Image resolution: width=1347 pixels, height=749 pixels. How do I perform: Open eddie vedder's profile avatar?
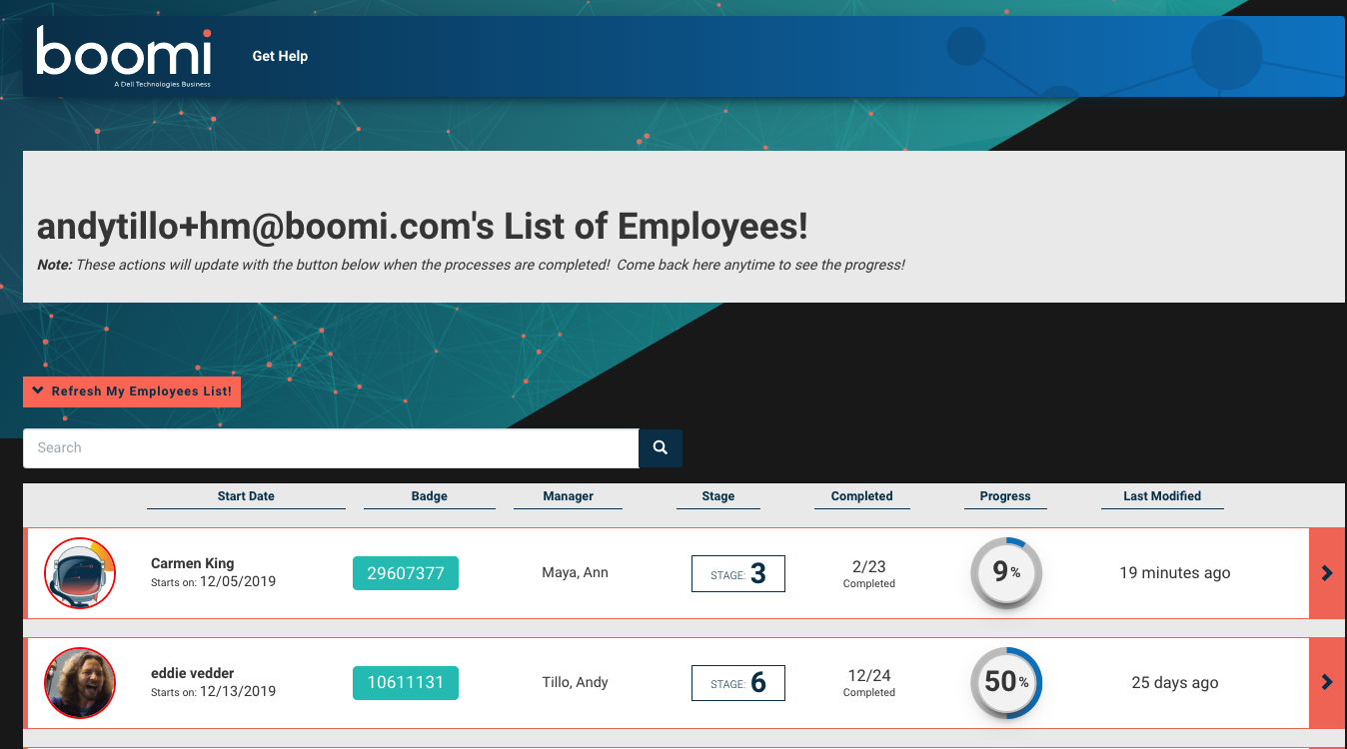(x=79, y=683)
